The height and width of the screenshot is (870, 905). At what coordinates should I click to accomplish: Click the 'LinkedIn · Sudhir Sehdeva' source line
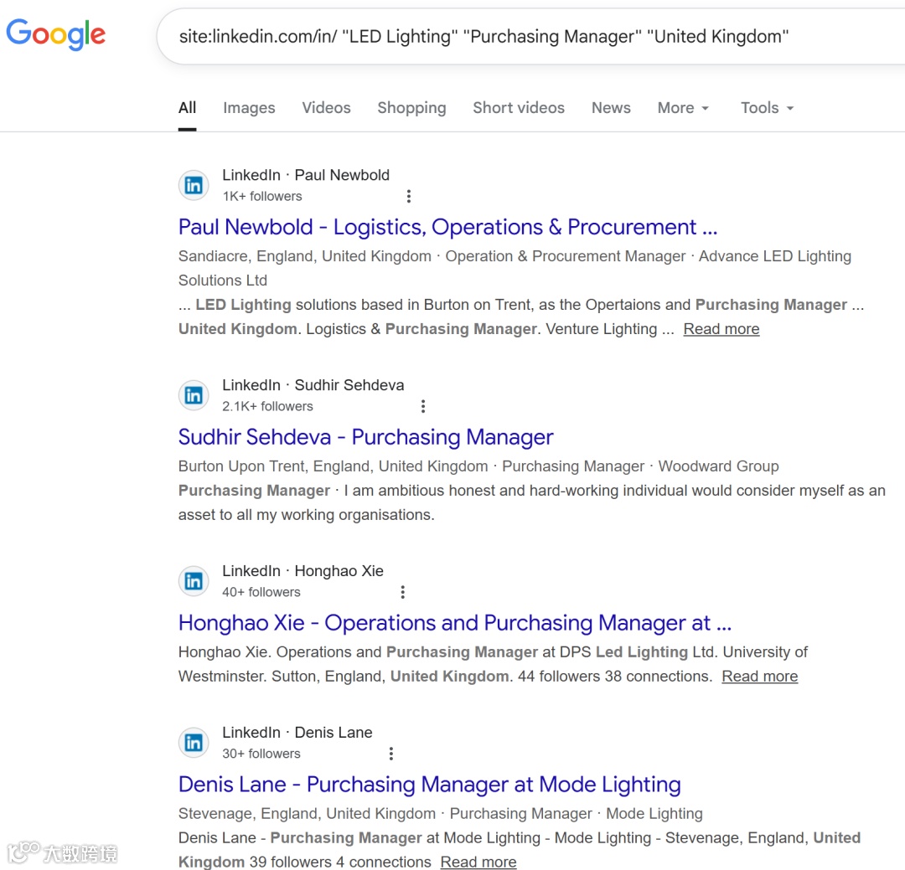(313, 385)
